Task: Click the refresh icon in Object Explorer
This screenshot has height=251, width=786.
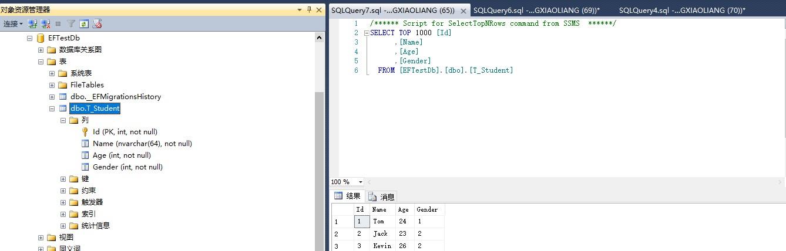Action: (x=84, y=24)
